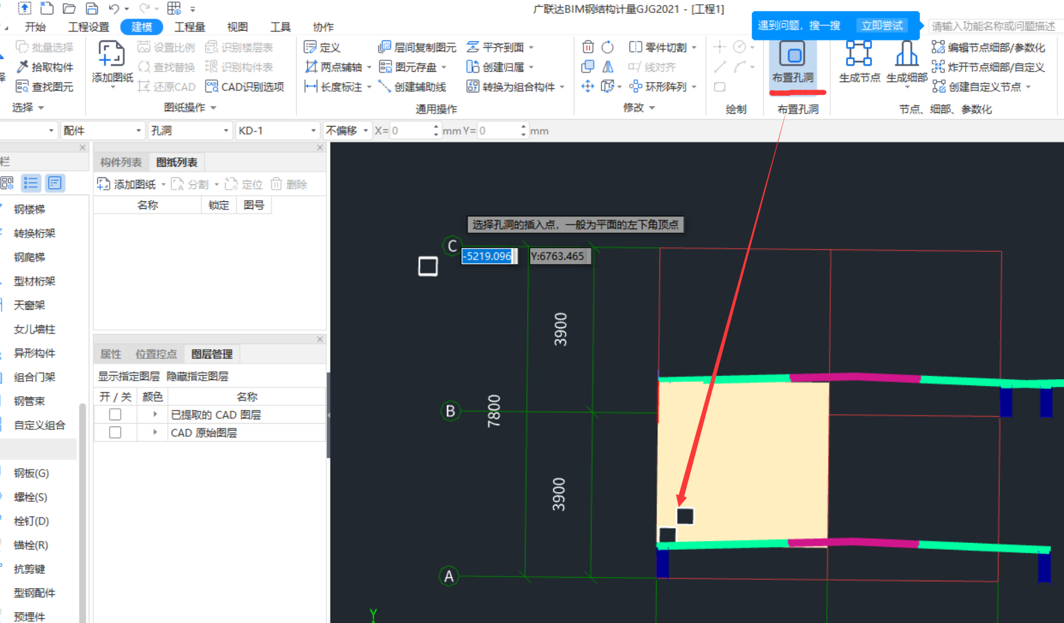Open the 两点辅轴 dropdown arrow
The image size is (1064, 623).
(369, 67)
